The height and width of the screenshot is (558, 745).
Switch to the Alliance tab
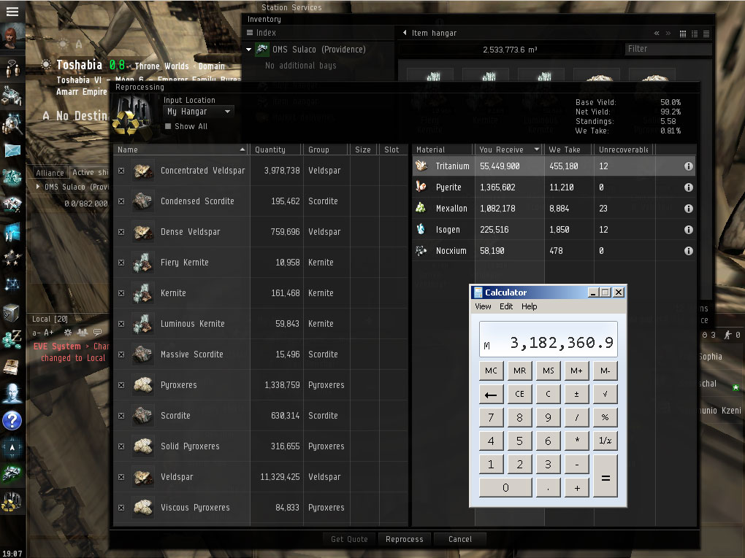click(50, 173)
